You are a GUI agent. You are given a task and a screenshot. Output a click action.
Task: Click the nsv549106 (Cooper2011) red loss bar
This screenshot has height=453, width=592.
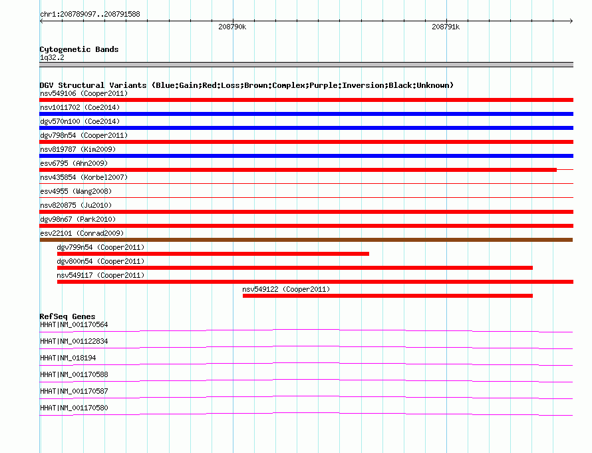click(x=306, y=100)
